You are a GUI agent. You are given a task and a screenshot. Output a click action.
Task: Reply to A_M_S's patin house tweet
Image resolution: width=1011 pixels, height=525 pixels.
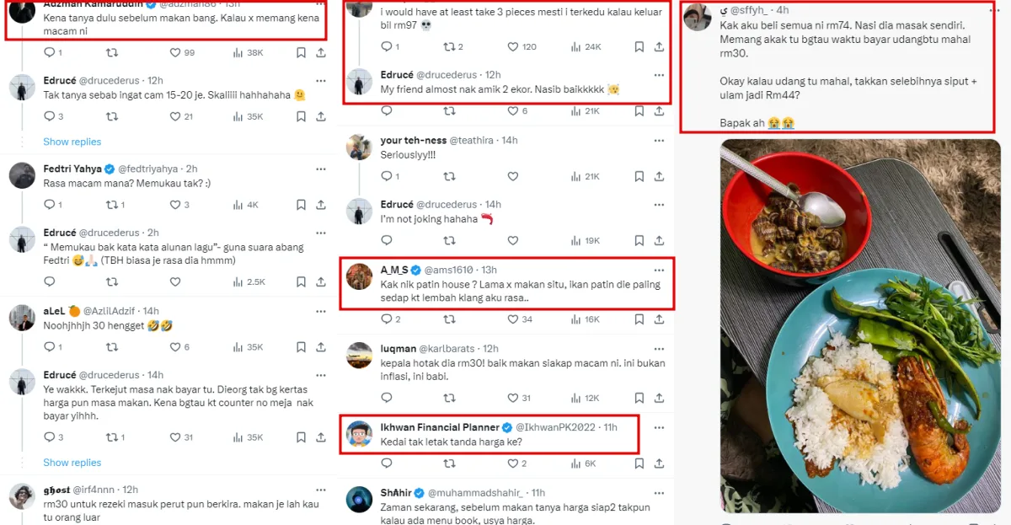pyautogui.click(x=387, y=319)
